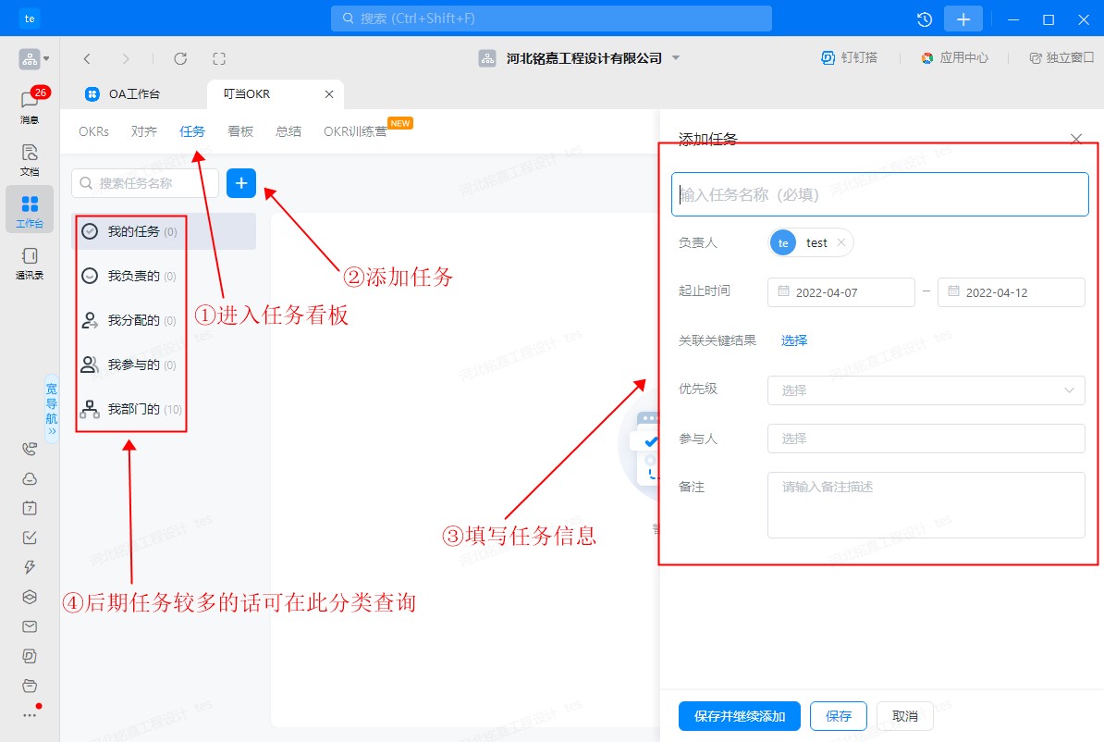Select 我部门的 task category
The height and width of the screenshot is (742, 1104).
[x=134, y=409]
